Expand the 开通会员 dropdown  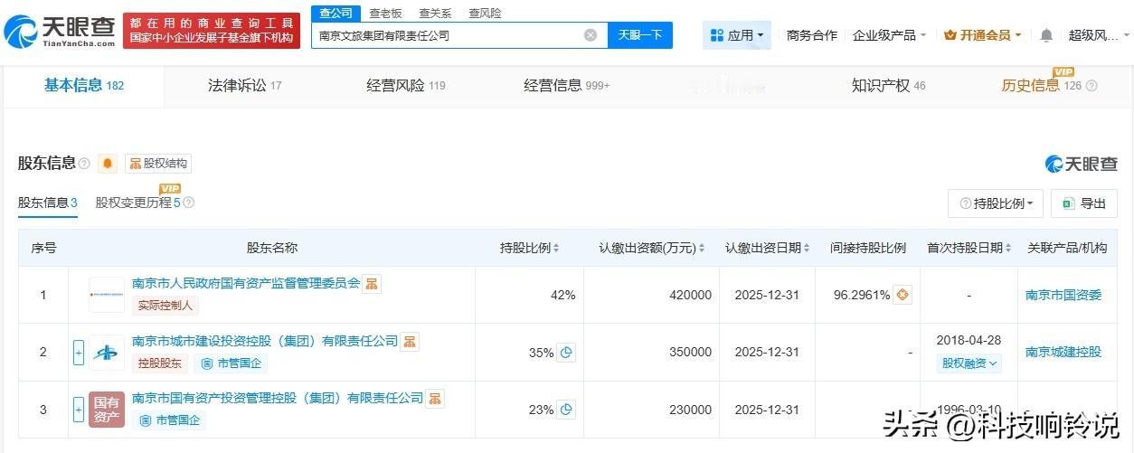pyautogui.click(x=983, y=35)
